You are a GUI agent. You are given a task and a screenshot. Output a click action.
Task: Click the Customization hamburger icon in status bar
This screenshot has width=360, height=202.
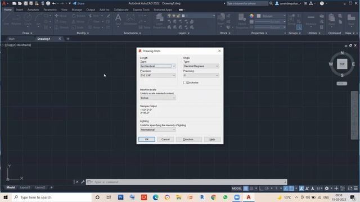click(355, 189)
